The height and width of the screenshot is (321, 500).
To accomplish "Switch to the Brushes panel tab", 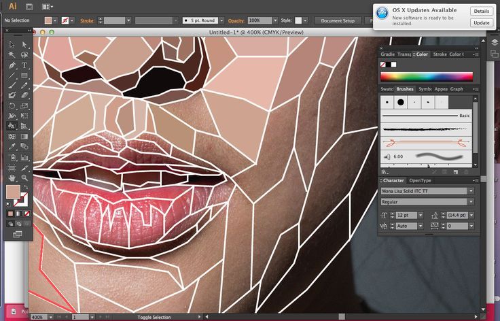I will 405,89.
